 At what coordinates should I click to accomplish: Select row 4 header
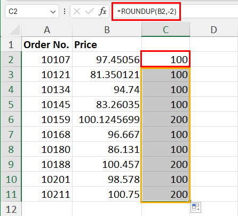pos(11,89)
